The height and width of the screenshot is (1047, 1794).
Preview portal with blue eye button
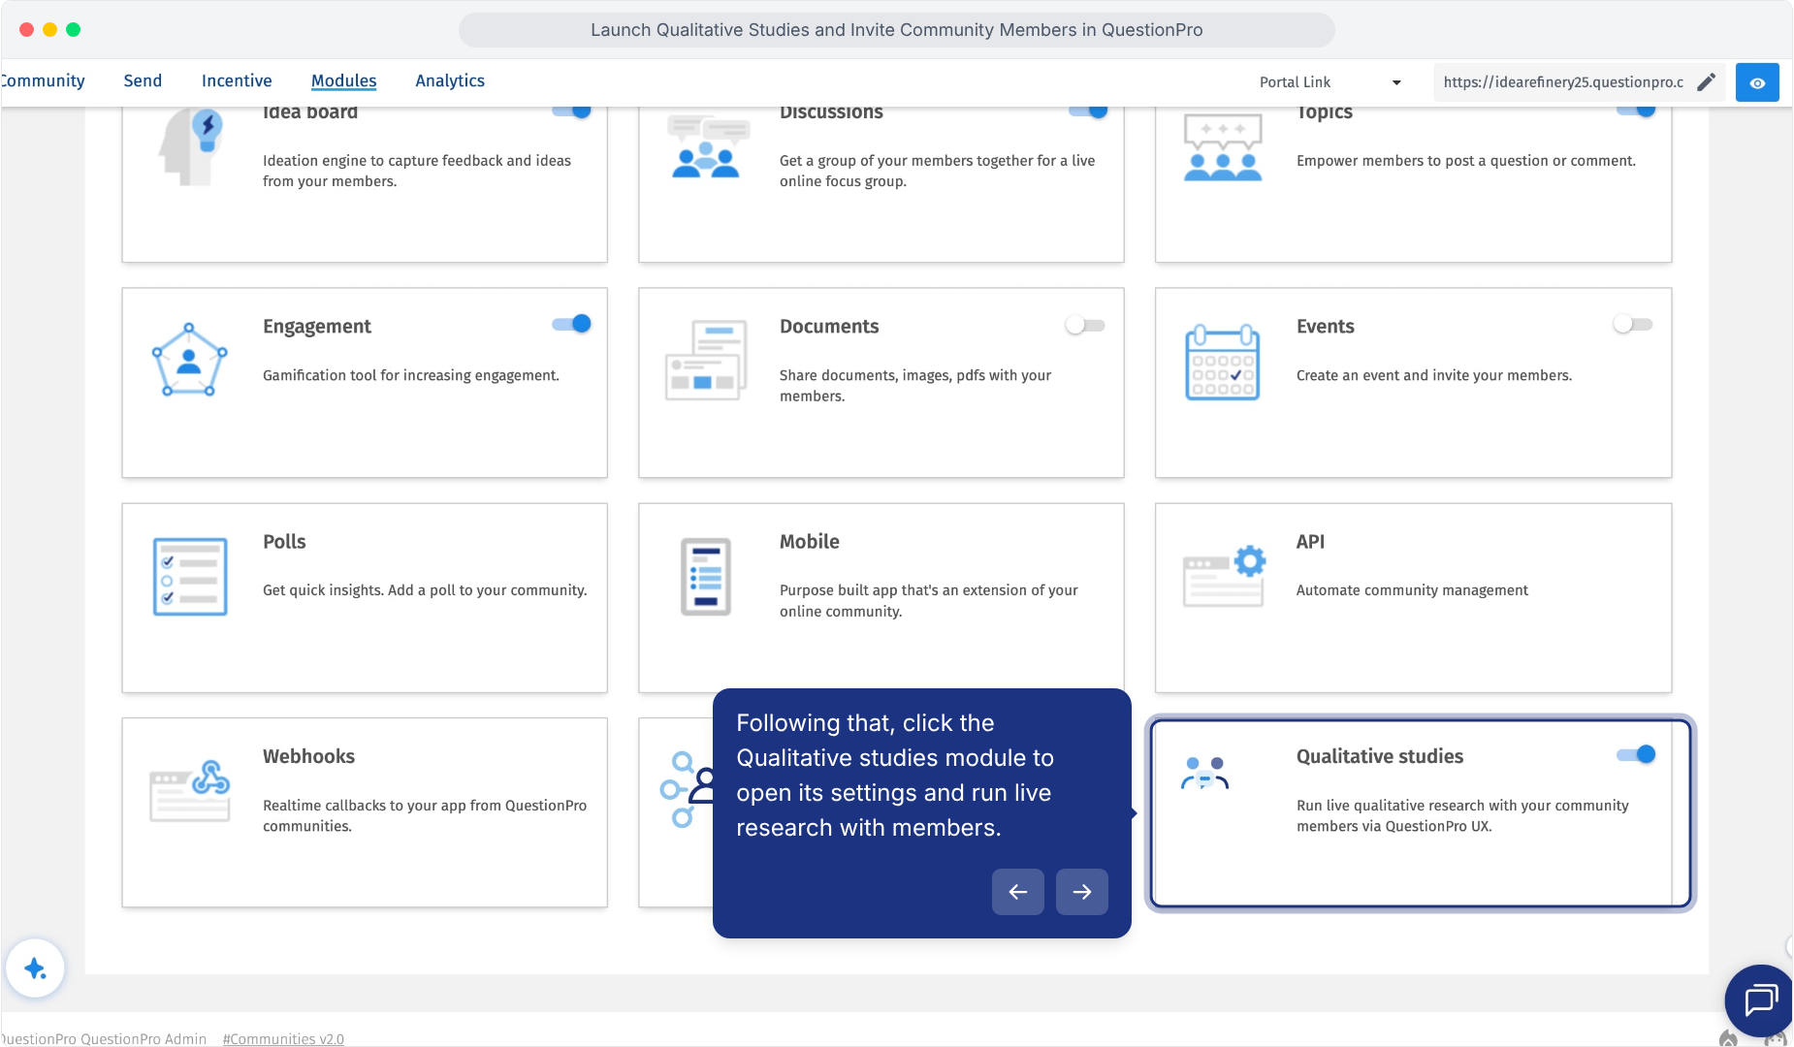pyautogui.click(x=1757, y=82)
